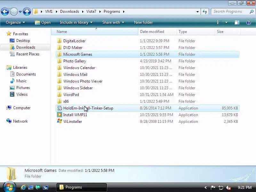
Task: Show hidden tray icons arrow
Action: tap(205, 188)
